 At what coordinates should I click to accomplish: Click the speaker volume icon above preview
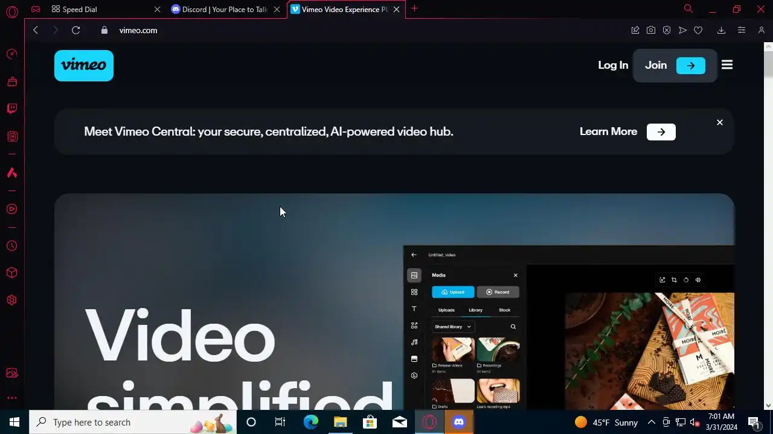click(698, 280)
